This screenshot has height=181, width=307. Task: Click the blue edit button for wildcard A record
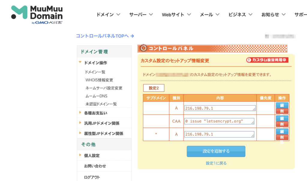(282, 131)
